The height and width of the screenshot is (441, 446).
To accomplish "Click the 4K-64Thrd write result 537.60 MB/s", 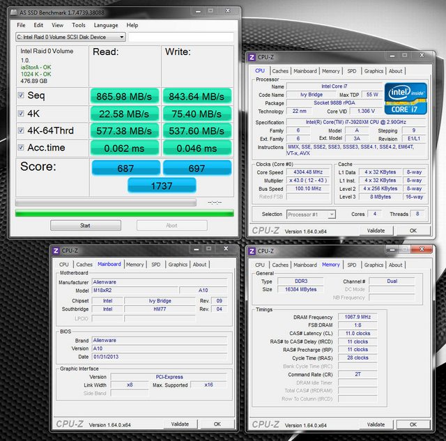I will click(x=197, y=131).
